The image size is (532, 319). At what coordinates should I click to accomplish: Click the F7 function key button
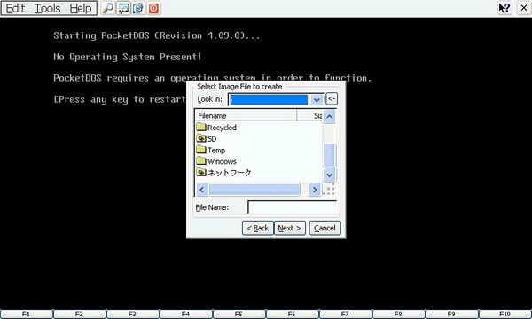pyautogui.click(x=346, y=315)
